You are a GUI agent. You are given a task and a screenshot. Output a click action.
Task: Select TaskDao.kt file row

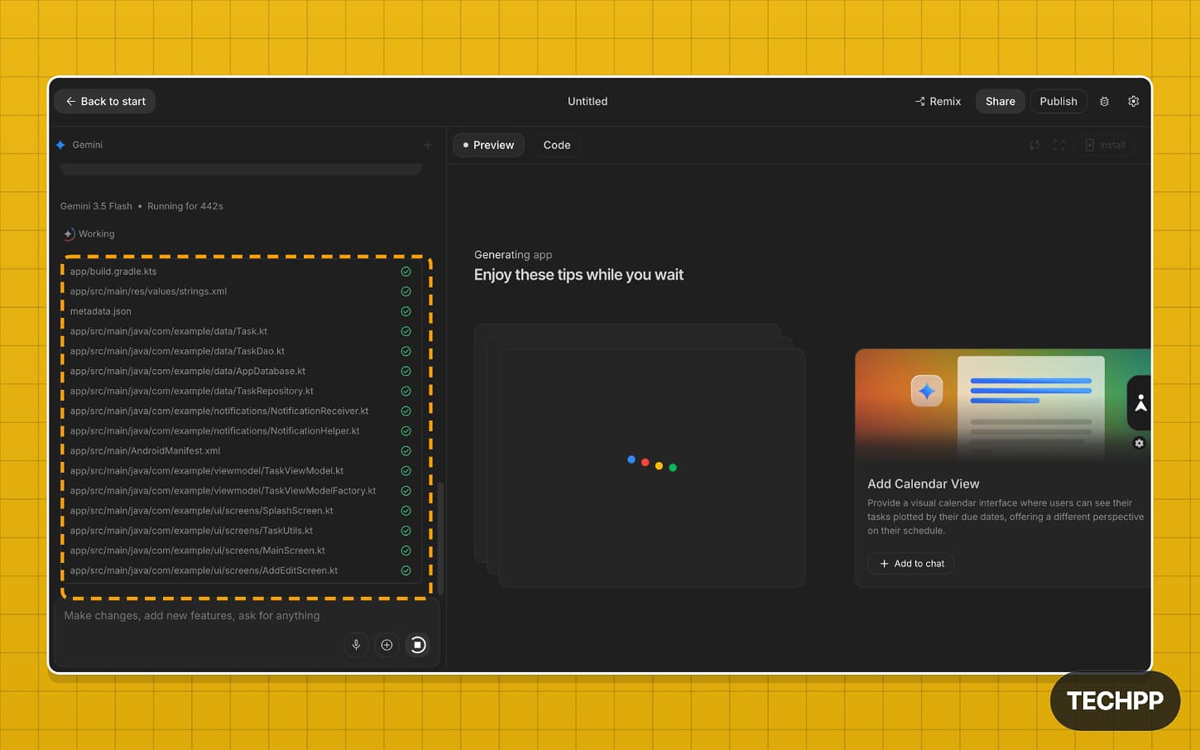240,351
